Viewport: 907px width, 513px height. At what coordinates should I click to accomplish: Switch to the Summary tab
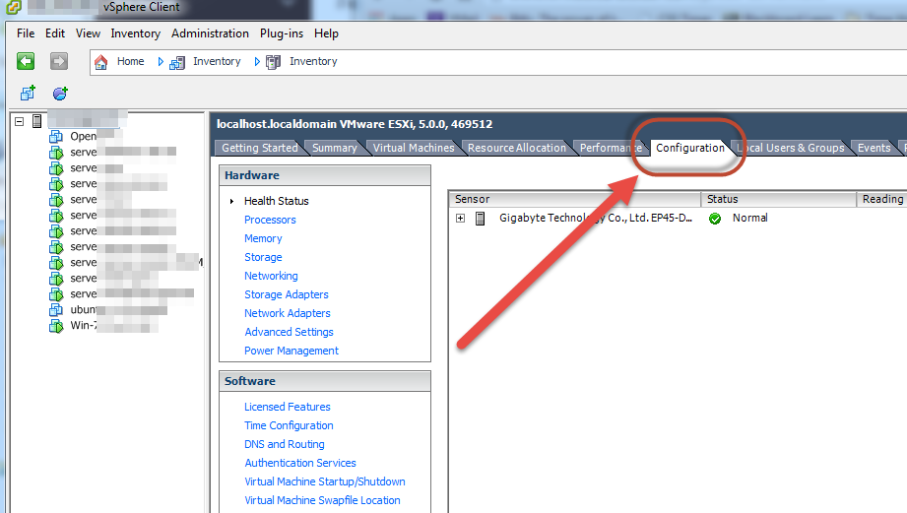(x=335, y=148)
